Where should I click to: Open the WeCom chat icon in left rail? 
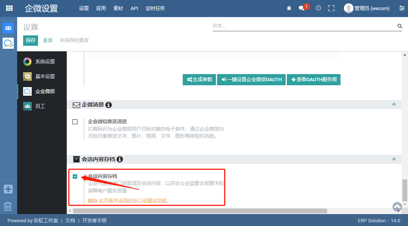click(x=8, y=43)
